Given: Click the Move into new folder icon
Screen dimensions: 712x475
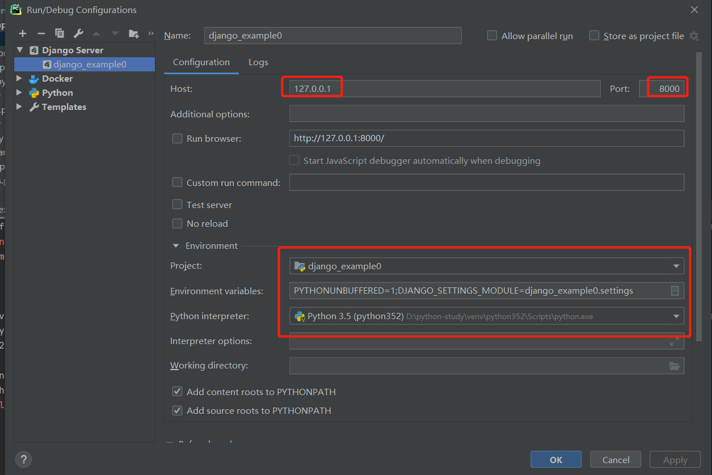Looking at the screenshot, I should 133,34.
